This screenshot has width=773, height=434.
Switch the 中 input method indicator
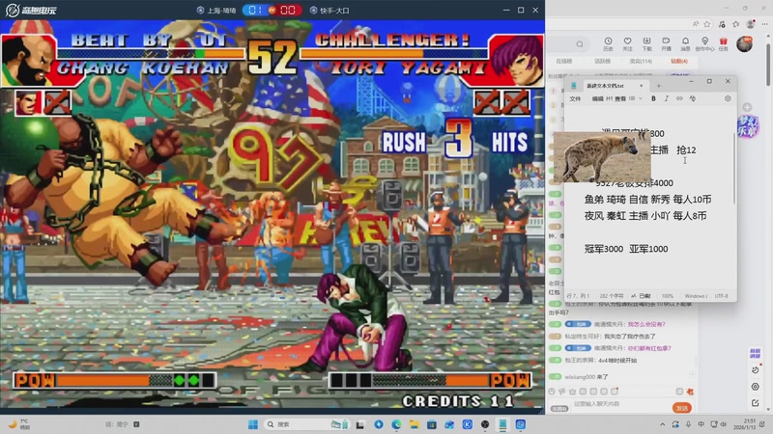coord(701,424)
